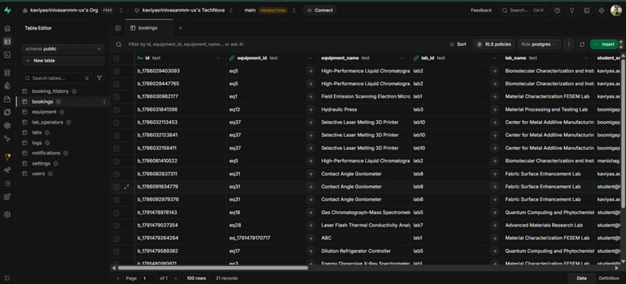Viewport: 626px width, 284px height.
Task: Open the Database sidebar icon
Action: pyautogui.click(x=7, y=73)
